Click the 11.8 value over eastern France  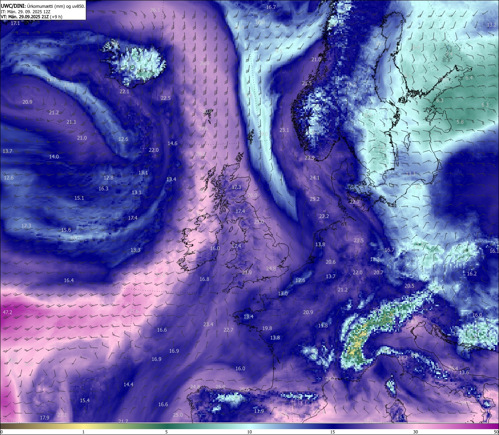(323, 325)
